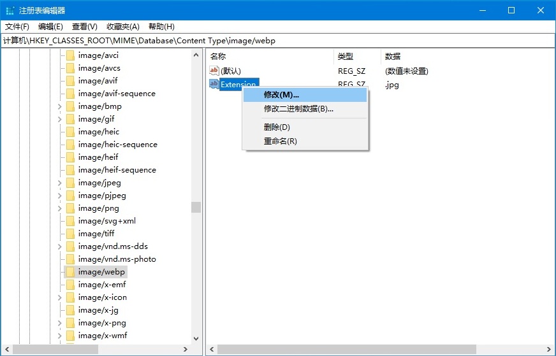Expand the image/bmp tree node
This screenshot has width=556, height=356.
59,106
